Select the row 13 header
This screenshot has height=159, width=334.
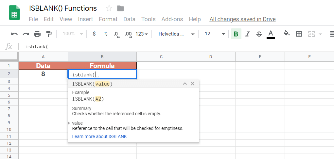9,150
